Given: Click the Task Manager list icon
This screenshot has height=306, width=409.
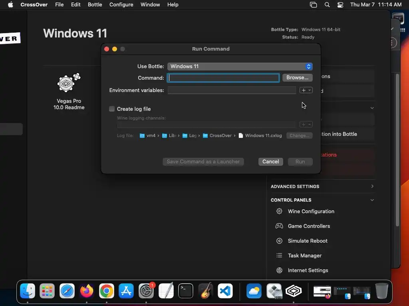Looking at the screenshot, I should click(x=279, y=255).
